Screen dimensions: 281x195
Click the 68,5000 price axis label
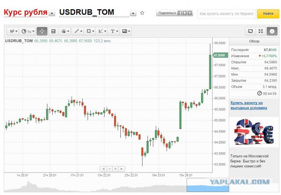tap(220, 43)
